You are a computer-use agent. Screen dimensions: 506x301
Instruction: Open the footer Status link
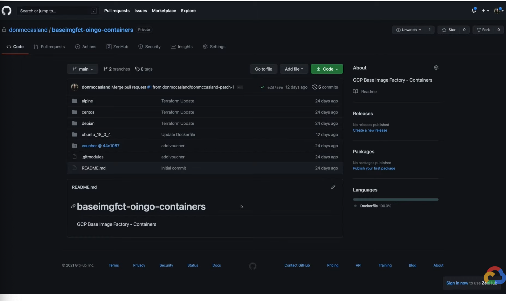coord(193,265)
